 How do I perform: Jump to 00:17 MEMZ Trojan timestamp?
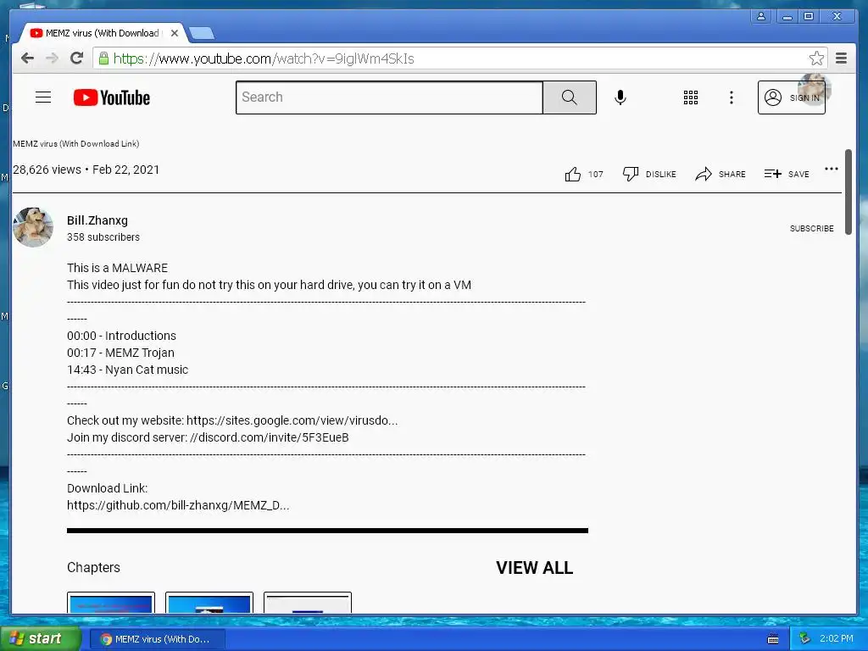click(81, 353)
